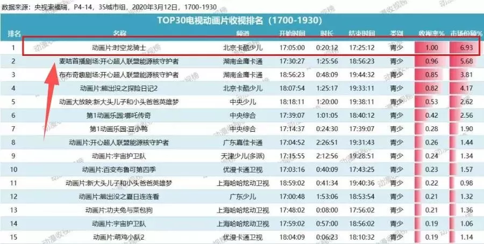This screenshot has width=484, height=244.
Task: Open 麦咭首播剧场:开心超人联盟能源核守护者 entry
Action: 119,61
